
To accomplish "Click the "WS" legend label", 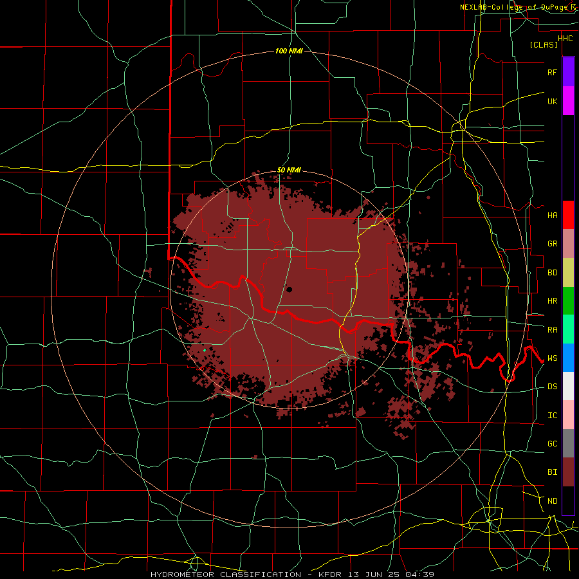I will coord(552,358).
